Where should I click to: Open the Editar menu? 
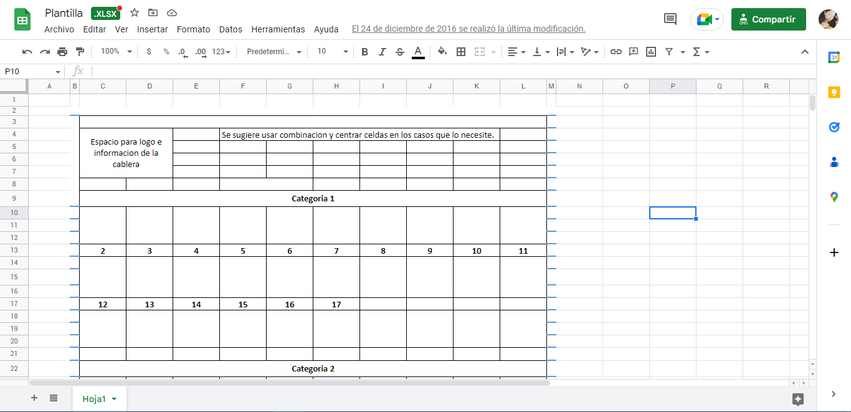95,29
